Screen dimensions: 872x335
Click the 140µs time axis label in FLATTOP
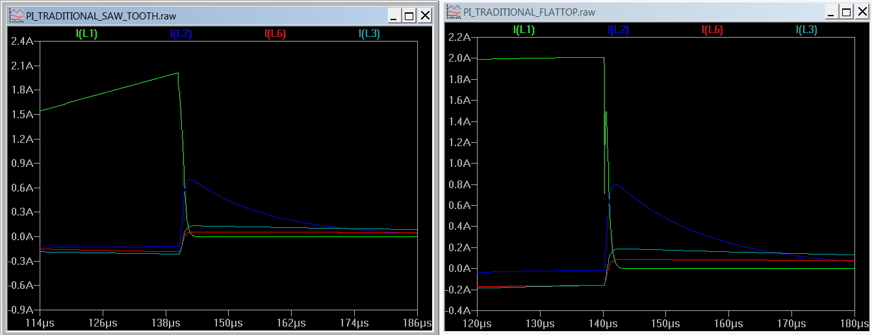pos(603,323)
